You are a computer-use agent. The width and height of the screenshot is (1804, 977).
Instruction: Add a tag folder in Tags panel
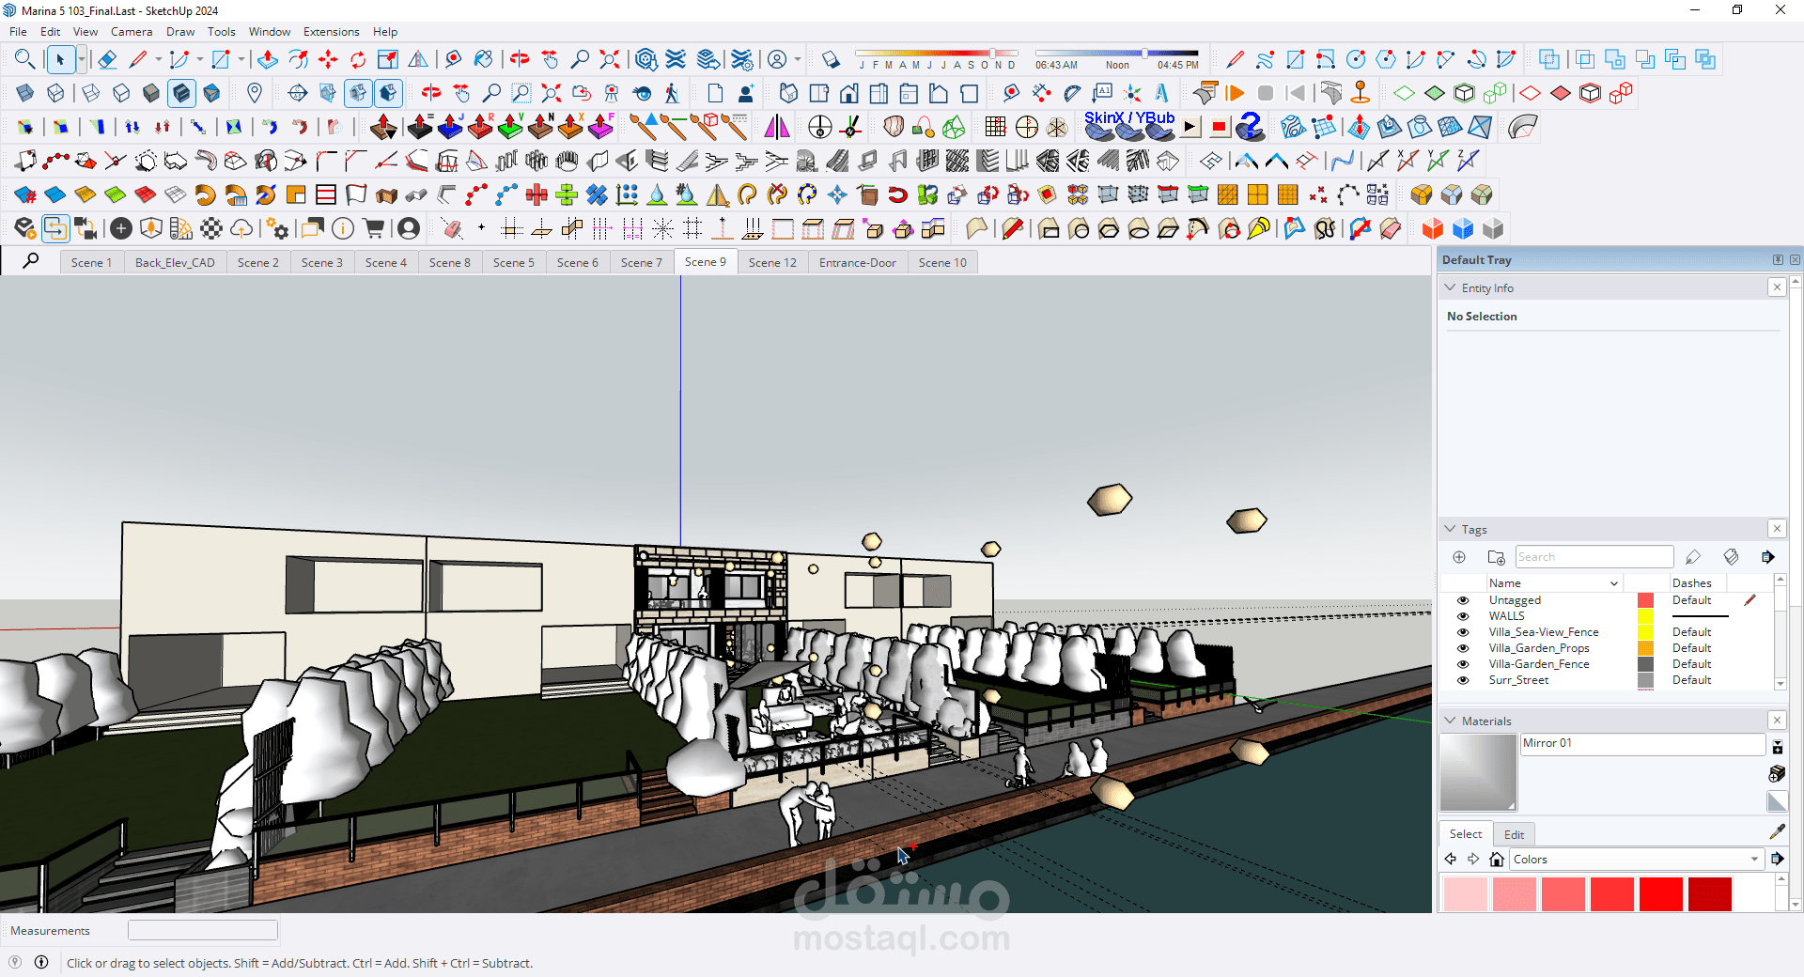(1497, 557)
